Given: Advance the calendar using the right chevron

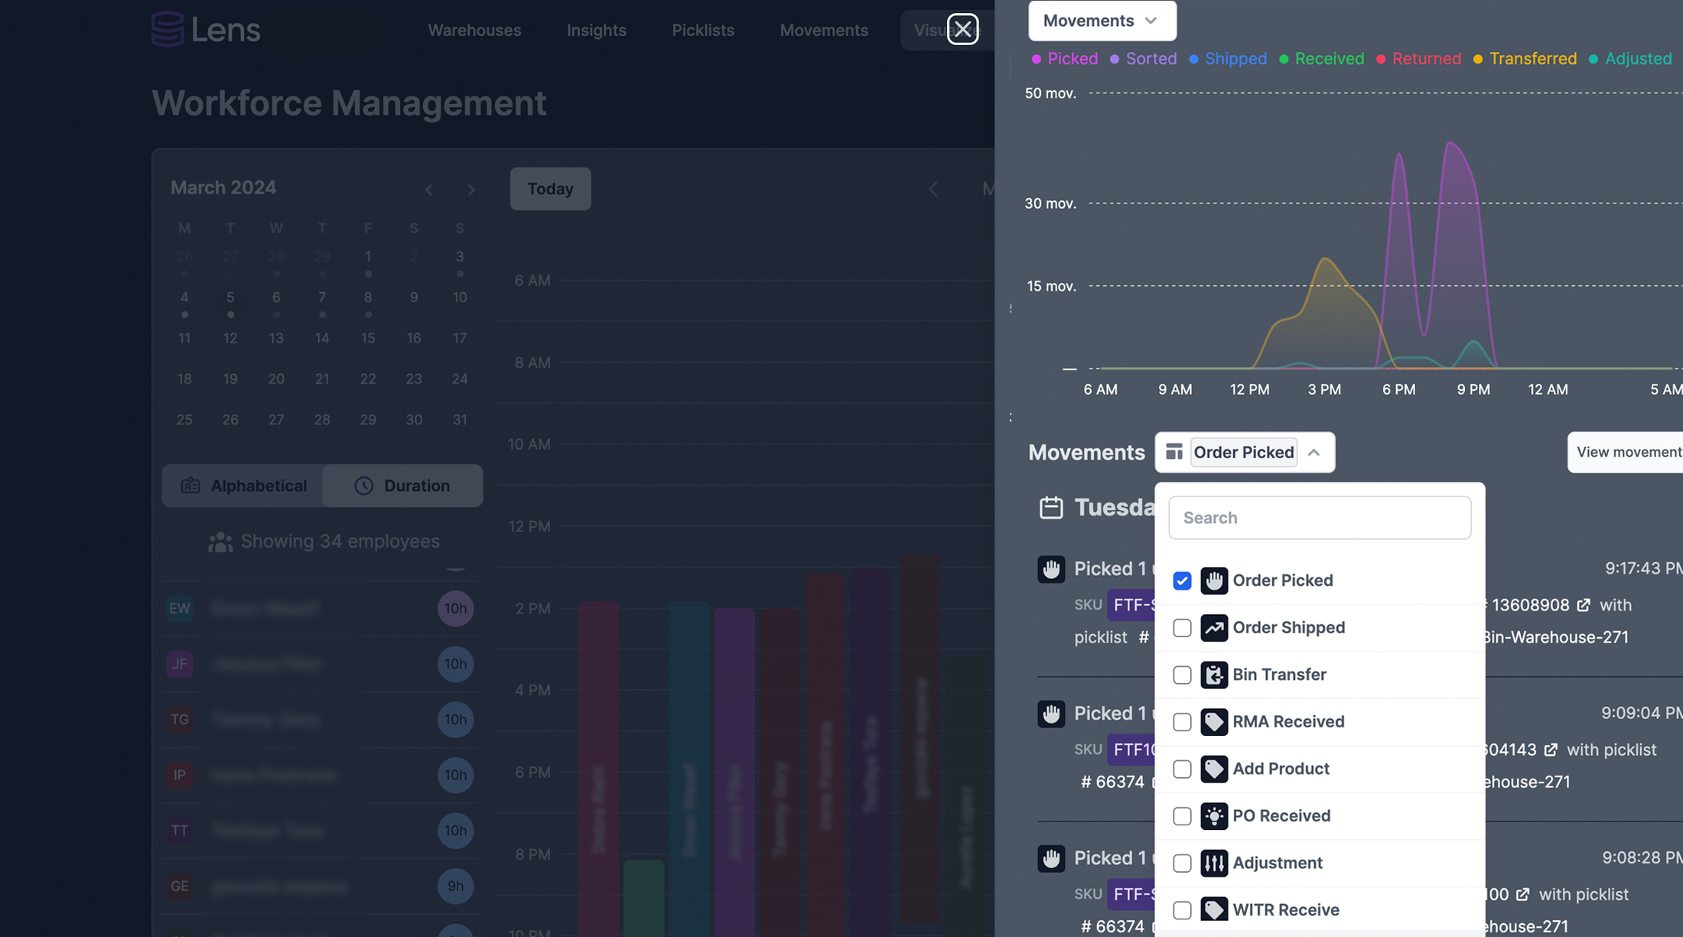Looking at the screenshot, I should [471, 190].
